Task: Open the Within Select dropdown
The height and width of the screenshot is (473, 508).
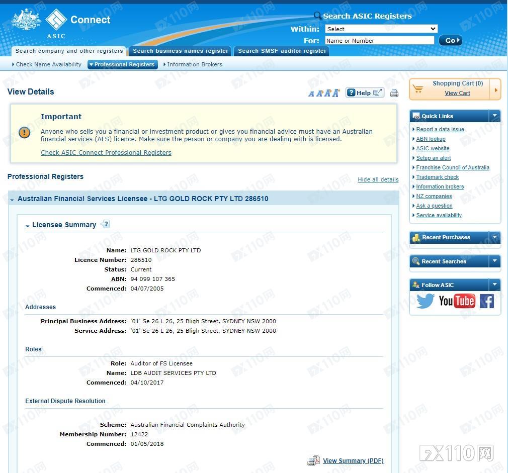Action: pos(381,29)
